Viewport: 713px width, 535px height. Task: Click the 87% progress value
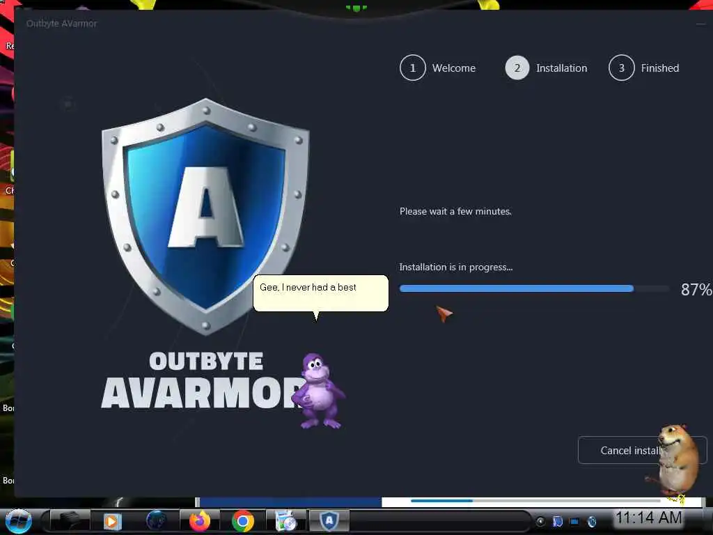(x=696, y=289)
